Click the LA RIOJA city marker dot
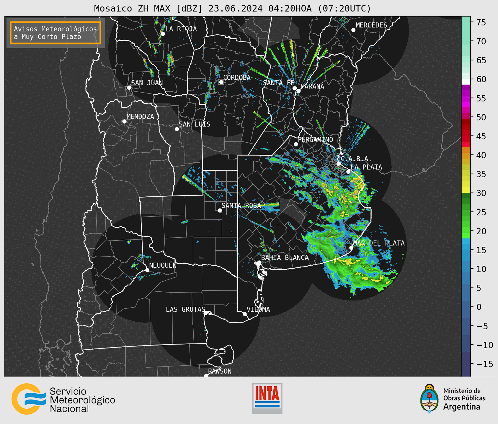The image size is (498, 424). pos(163,34)
